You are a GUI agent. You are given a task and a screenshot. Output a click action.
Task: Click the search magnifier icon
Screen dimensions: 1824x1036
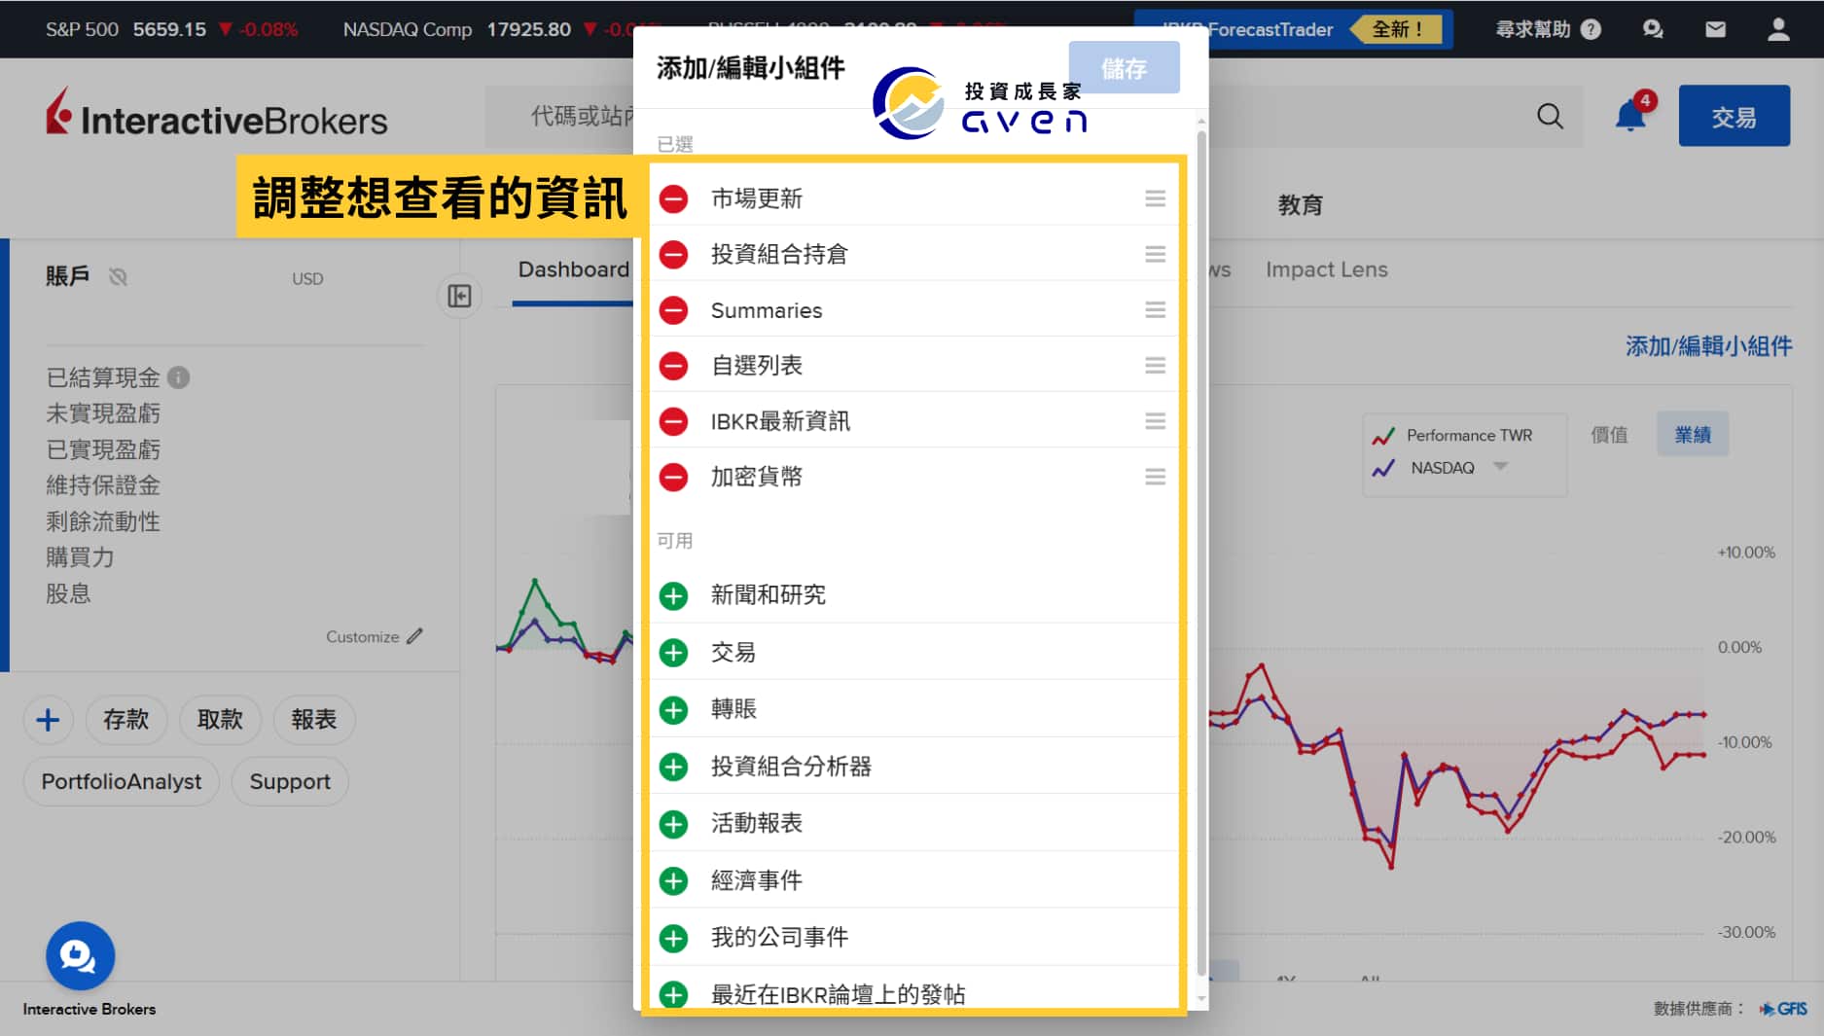point(1550,117)
